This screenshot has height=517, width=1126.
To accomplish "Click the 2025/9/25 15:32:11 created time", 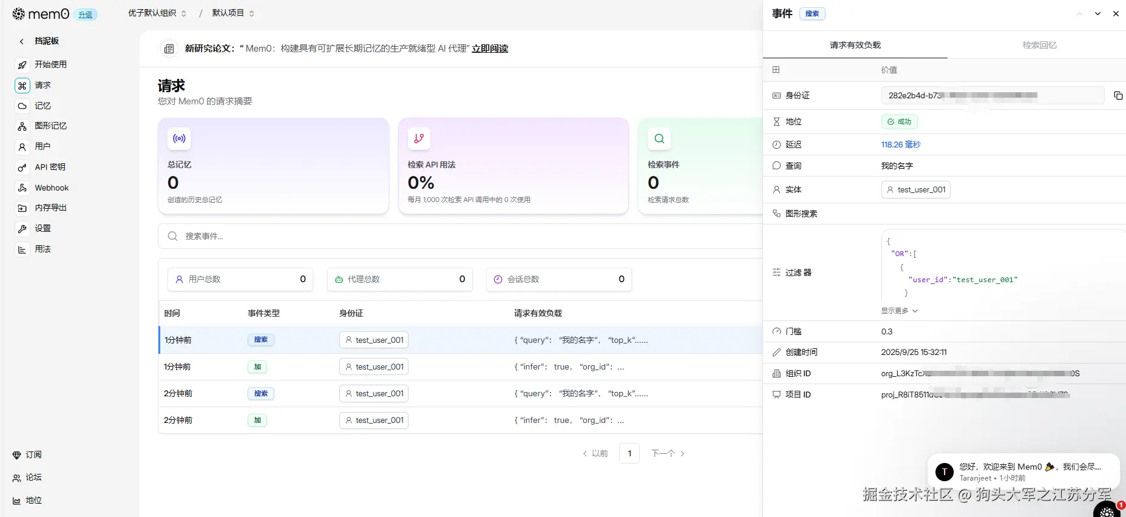I will (914, 352).
